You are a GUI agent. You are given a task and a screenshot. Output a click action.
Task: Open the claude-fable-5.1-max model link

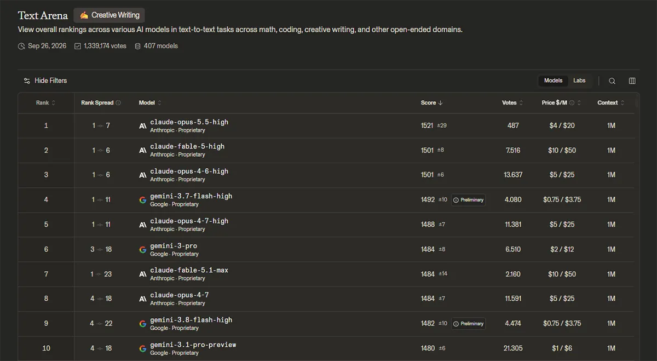[x=189, y=271]
